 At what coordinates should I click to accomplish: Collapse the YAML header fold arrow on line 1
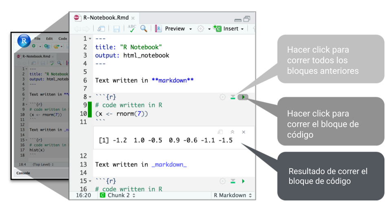click(90, 39)
